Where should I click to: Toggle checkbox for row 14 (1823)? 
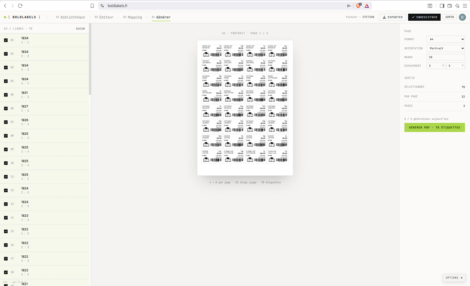[x=6, y=218]
